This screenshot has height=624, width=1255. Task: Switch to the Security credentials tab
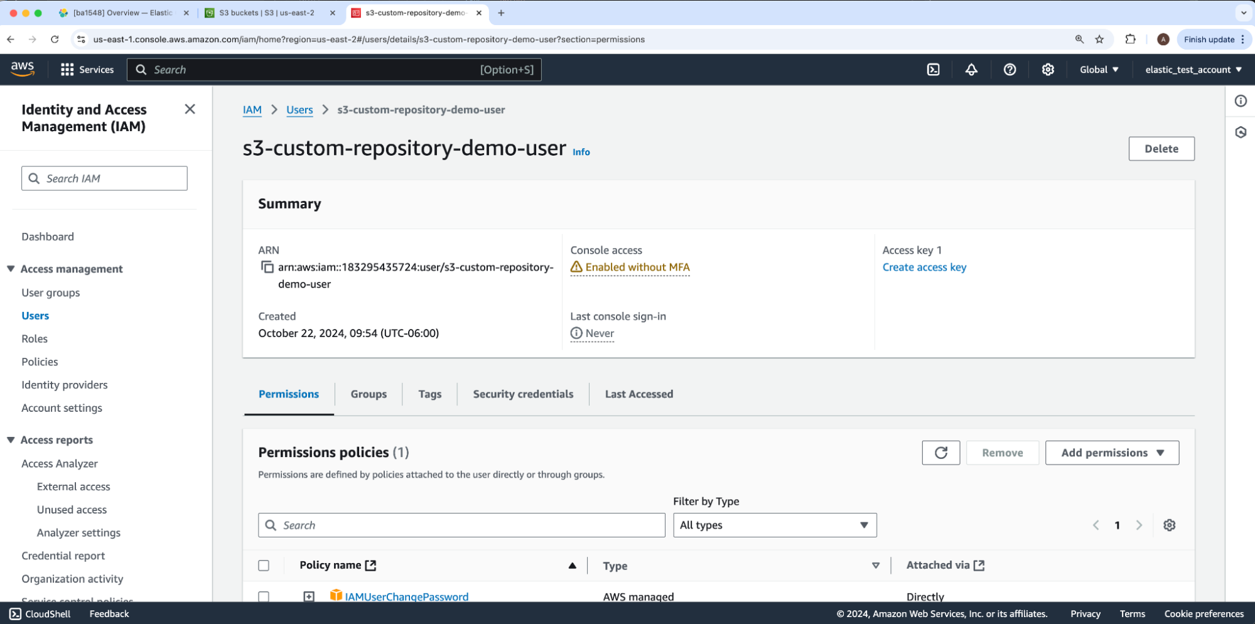pyautogui.click(x=522, y=394)
